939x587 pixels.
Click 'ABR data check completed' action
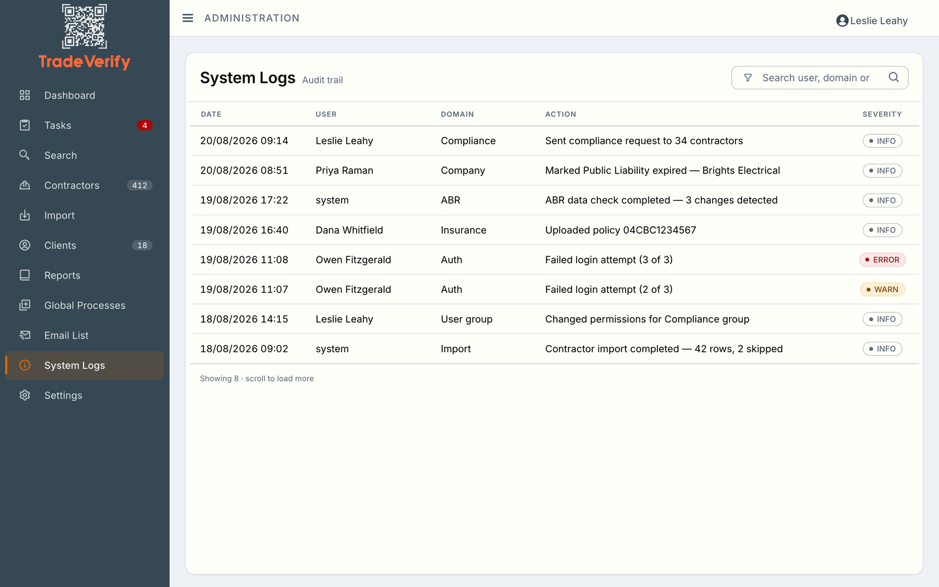pyautogui.click(x=661, y=200)
